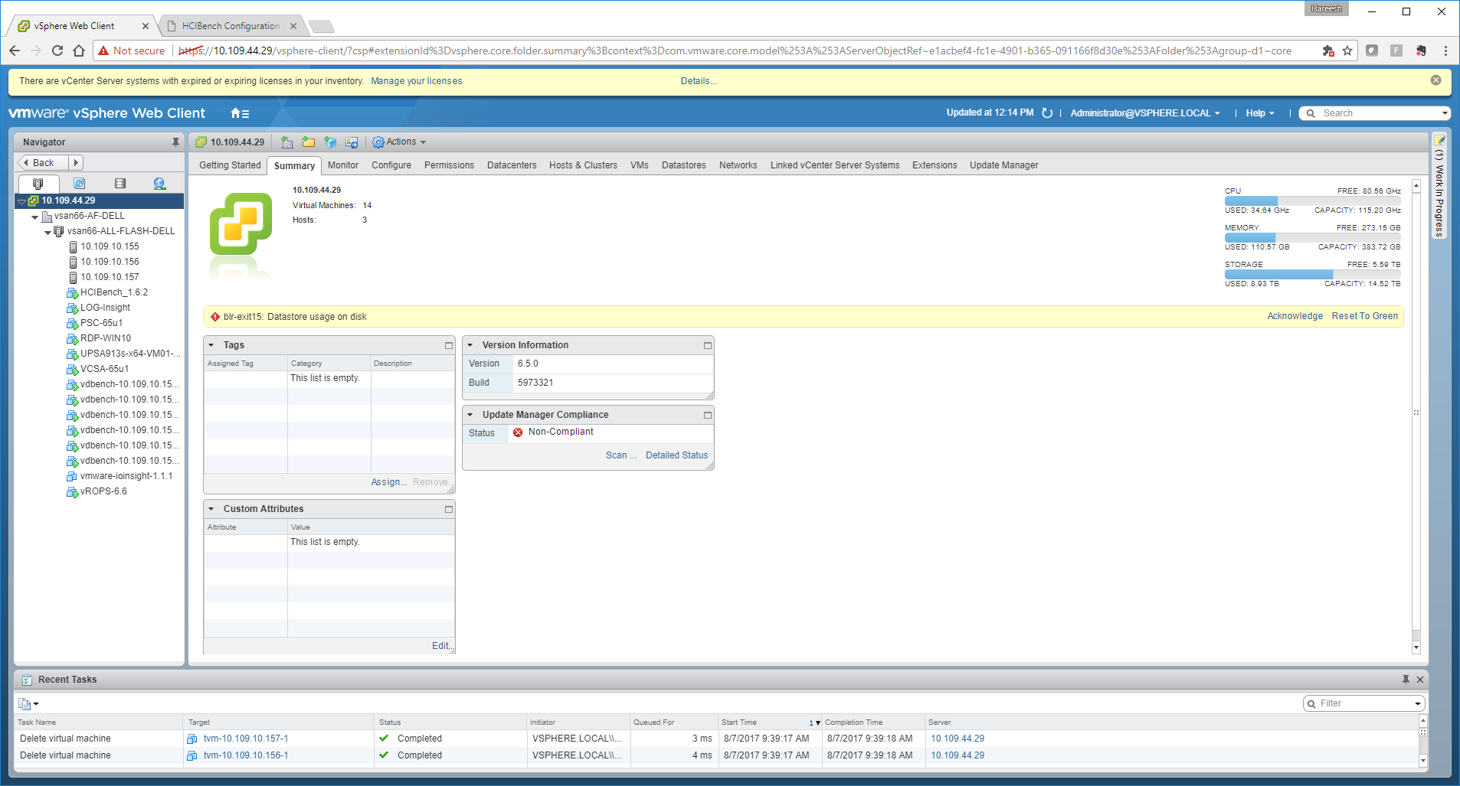Click the Manage your licenses link
Image resolution: width=1460 pixels, height=786 pixels.
pos(416,81)
